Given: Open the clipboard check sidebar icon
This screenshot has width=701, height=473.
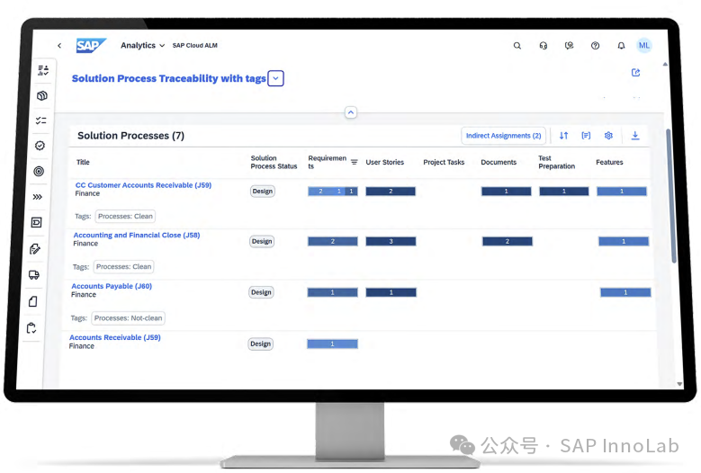Looking at the screenshot, I should pos(31,328).
